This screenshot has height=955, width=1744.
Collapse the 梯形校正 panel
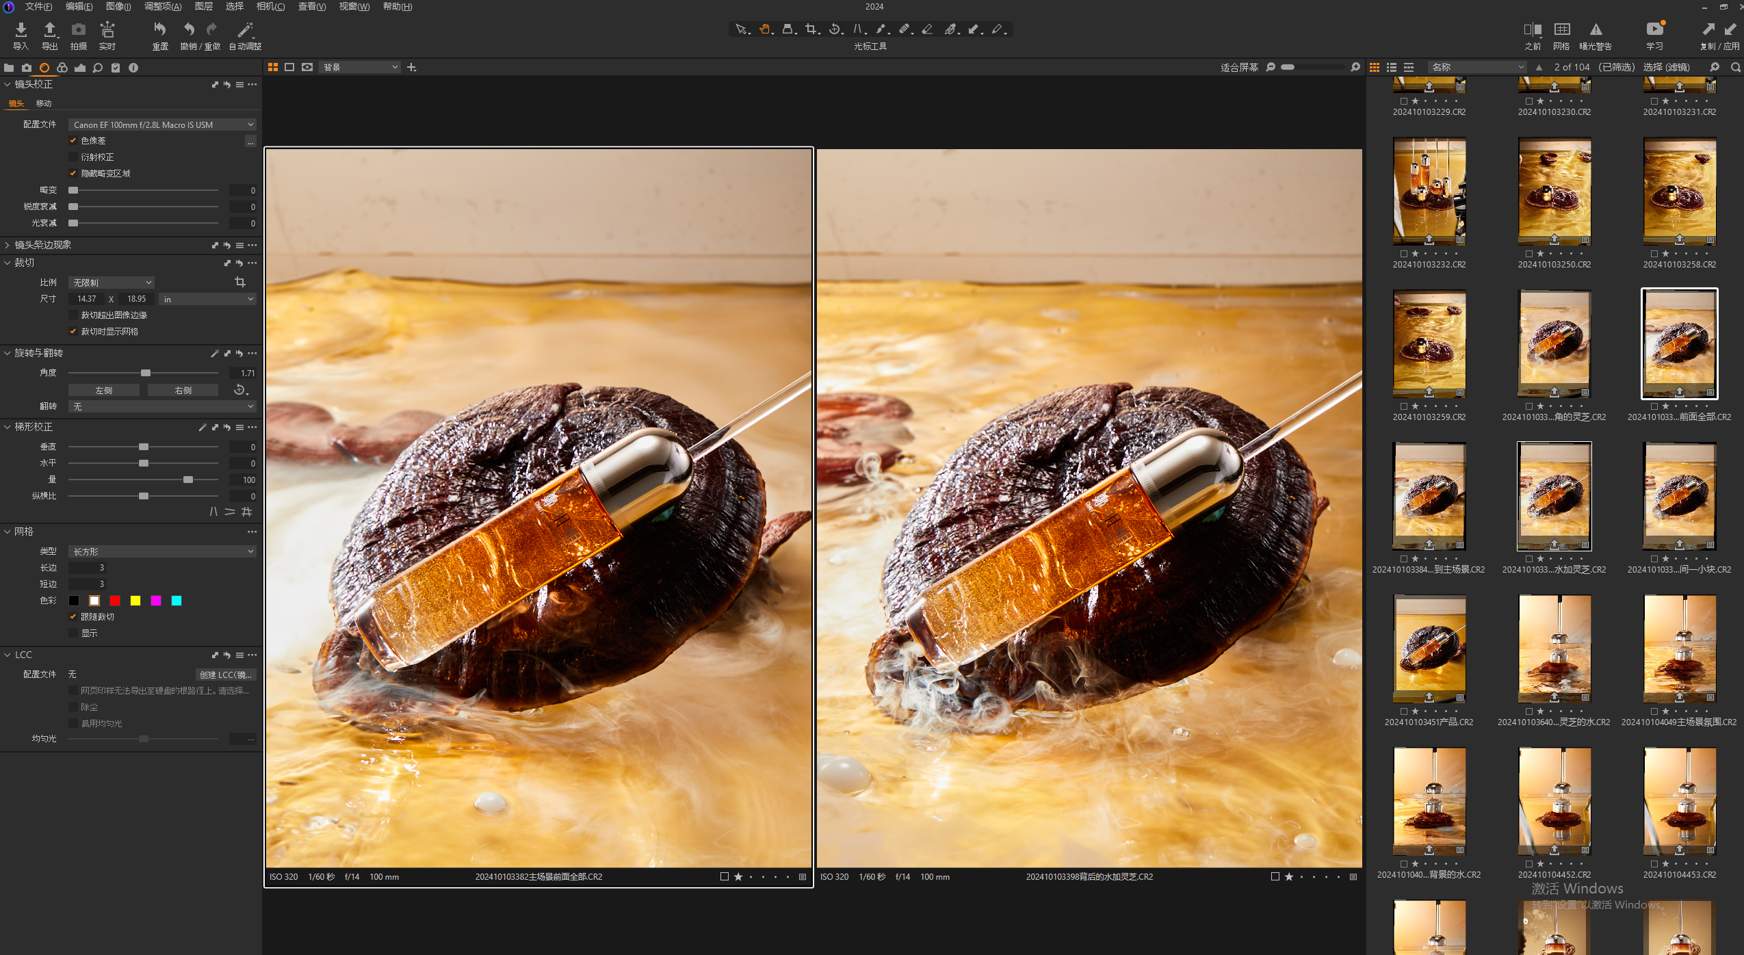[7, 427]
